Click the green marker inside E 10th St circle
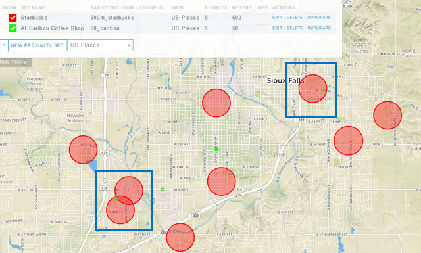This screenshot has height=253, width=421. 324,91
